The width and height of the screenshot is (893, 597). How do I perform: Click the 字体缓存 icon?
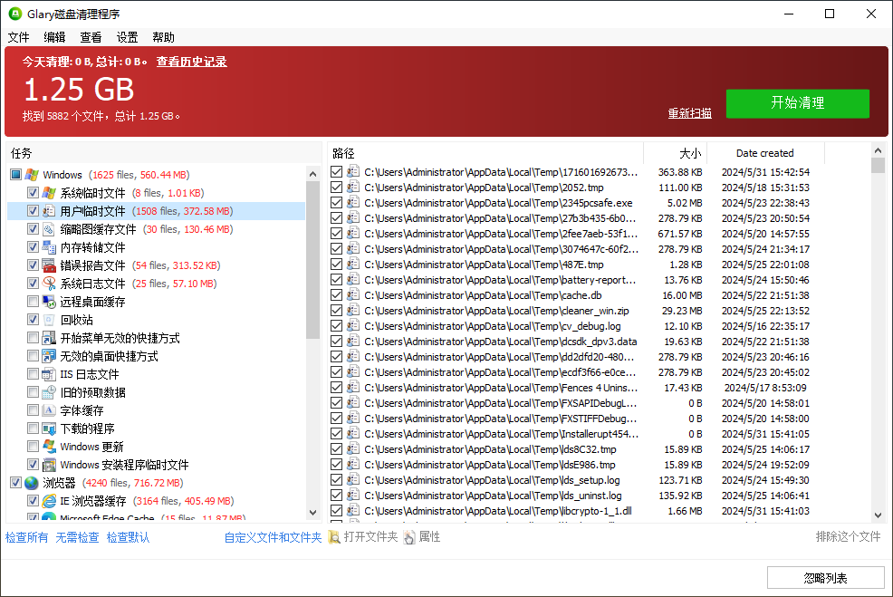pos(49,410)
